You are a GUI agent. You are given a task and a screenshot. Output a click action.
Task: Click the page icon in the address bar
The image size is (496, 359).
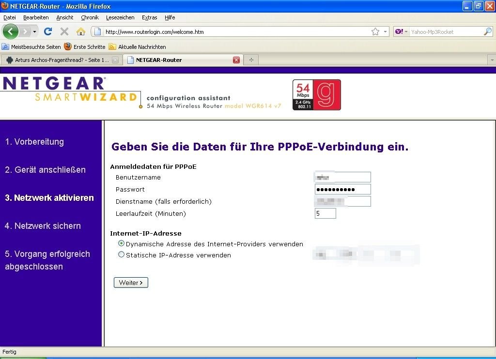coord(98,31)
